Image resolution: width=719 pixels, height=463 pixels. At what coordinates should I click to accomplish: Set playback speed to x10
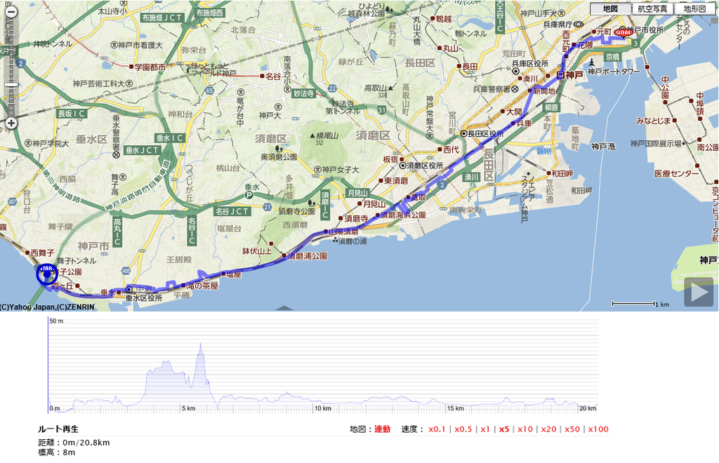(x=525, y=429)
